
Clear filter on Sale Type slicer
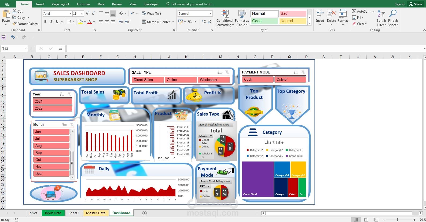[227, 72]
